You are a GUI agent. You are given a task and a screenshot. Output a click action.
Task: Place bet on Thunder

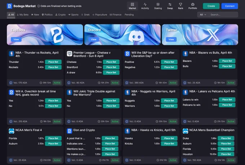[x=53, y=62]
